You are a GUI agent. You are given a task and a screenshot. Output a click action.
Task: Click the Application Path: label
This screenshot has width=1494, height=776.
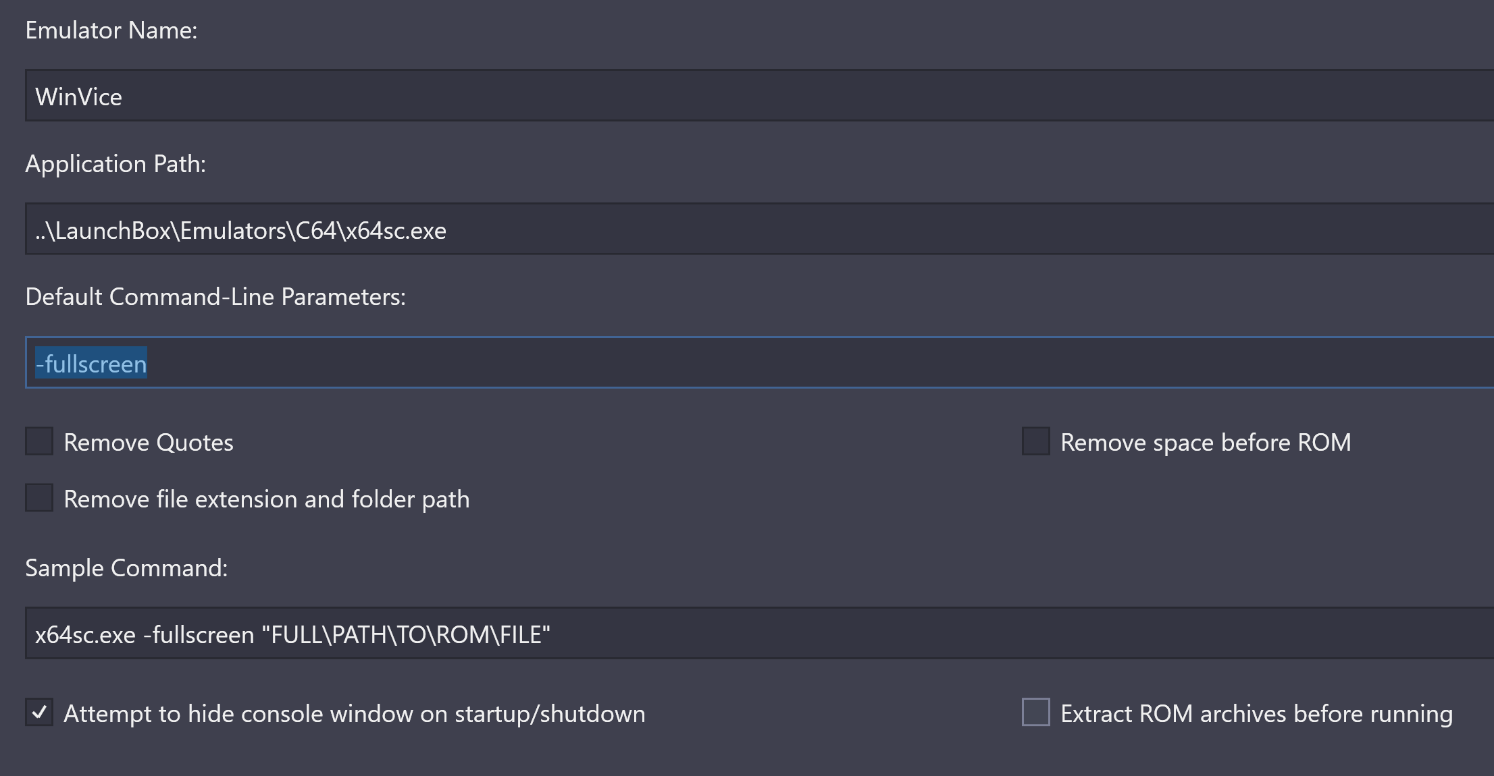tap(115, 164)
